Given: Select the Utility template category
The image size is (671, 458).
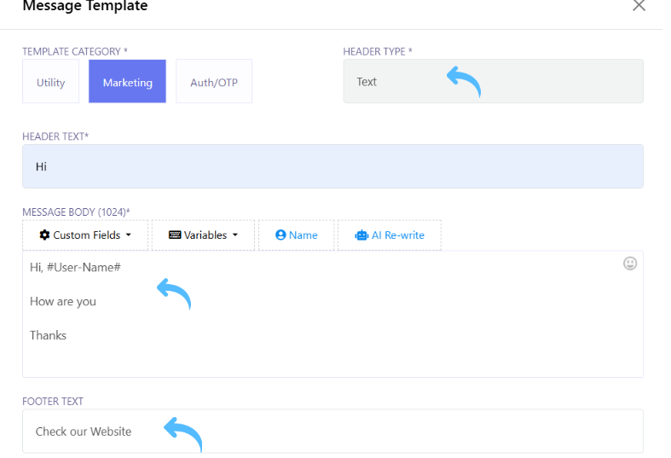Looking at the screenshot, I should pyautogui.click(x=50, y=82).
